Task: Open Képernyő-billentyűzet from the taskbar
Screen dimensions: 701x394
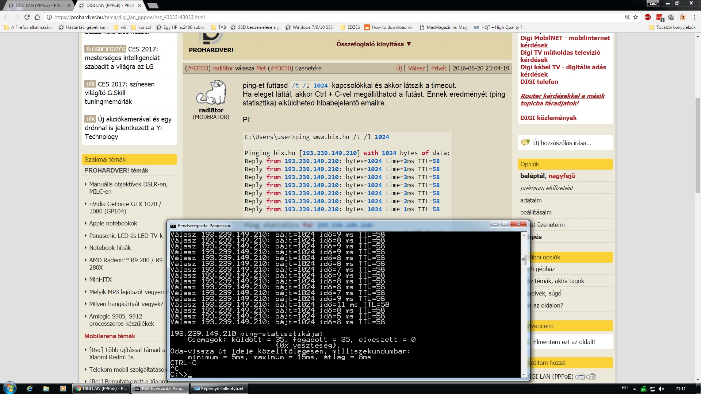Action: (219, 389)
